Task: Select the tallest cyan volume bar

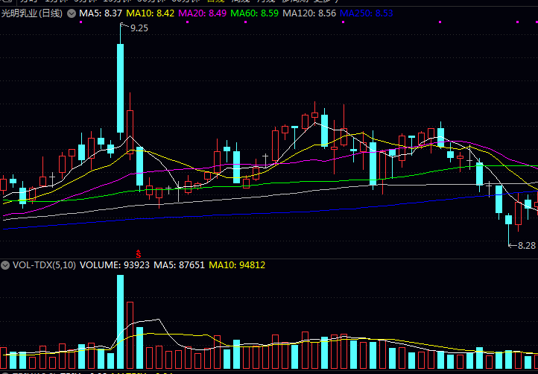Action: coord(121,322)
